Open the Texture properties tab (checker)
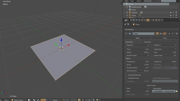Image resolution: width=180 pixels, height=101 pixels. [156, 20]
